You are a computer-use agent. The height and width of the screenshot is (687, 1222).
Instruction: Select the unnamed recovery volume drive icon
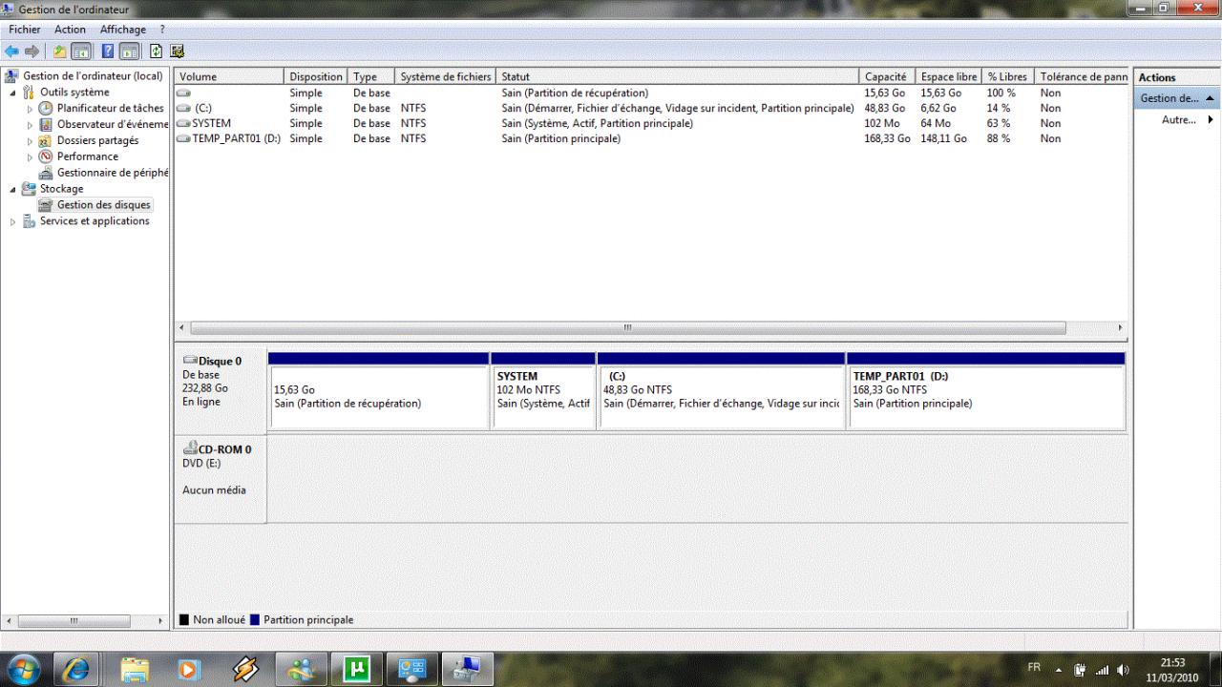coord(183,94)
